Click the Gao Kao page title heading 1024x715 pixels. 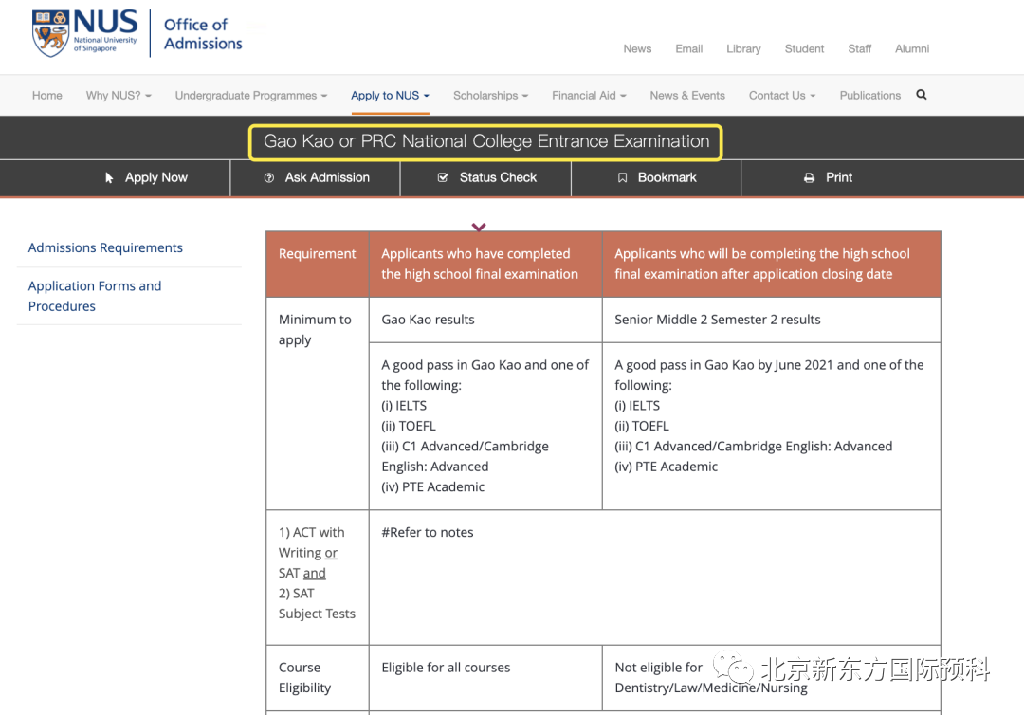(x=486, y=141)
